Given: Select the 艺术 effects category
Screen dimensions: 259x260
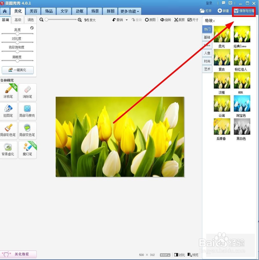Looking at the screenshot, I should point(207,69).
